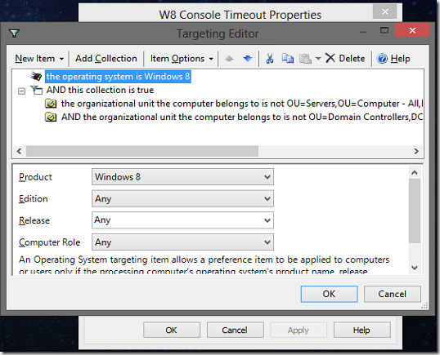Screen dimensions: 440x355
Task: Move item up with gray arrow
Action: (229, 59)
